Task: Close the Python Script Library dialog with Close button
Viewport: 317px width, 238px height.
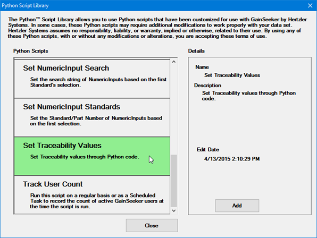Action: 152,225
